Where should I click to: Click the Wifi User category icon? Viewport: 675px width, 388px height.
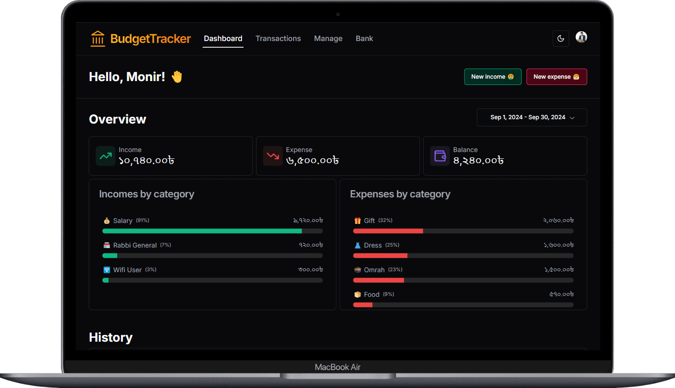click(107, 270)
